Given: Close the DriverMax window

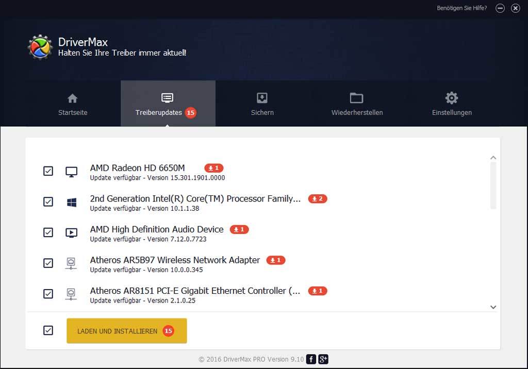Looking at the screenshot, I should (516, 8).
